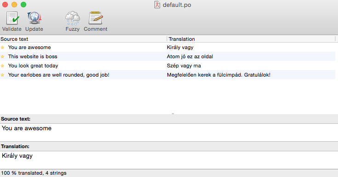This screenshot has height=177, width=338.
Task: Click the 'Király vagy' translation cell in list
Action: [x=180, y=47]
